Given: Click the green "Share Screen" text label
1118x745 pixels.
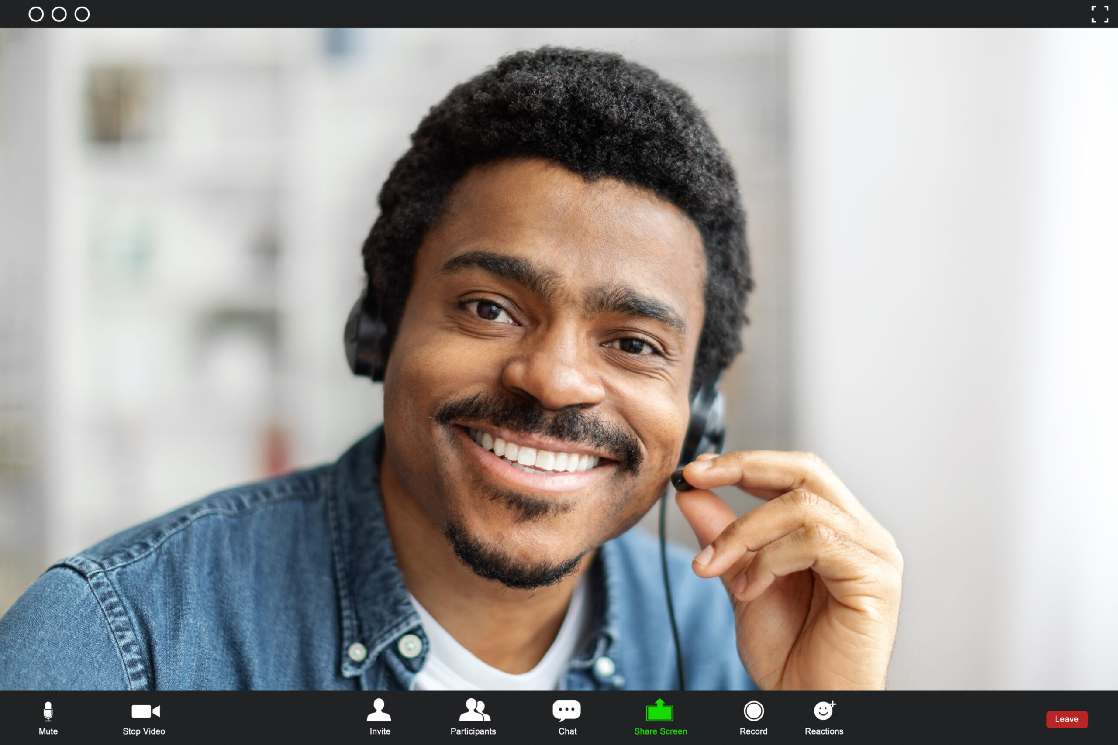Looking at the screenshot, I should coord(660,731).
